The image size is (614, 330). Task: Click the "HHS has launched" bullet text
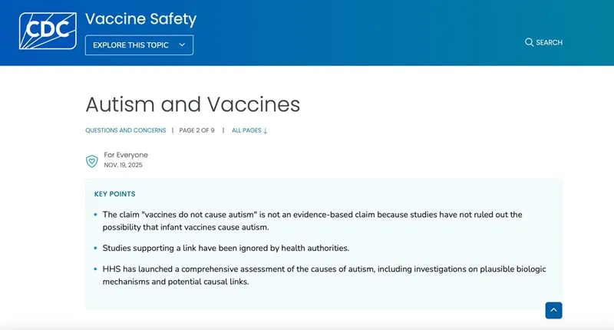coord(324,269)
